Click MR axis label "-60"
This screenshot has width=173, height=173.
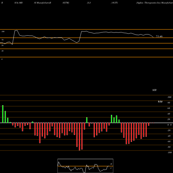[x=169, y=142]
